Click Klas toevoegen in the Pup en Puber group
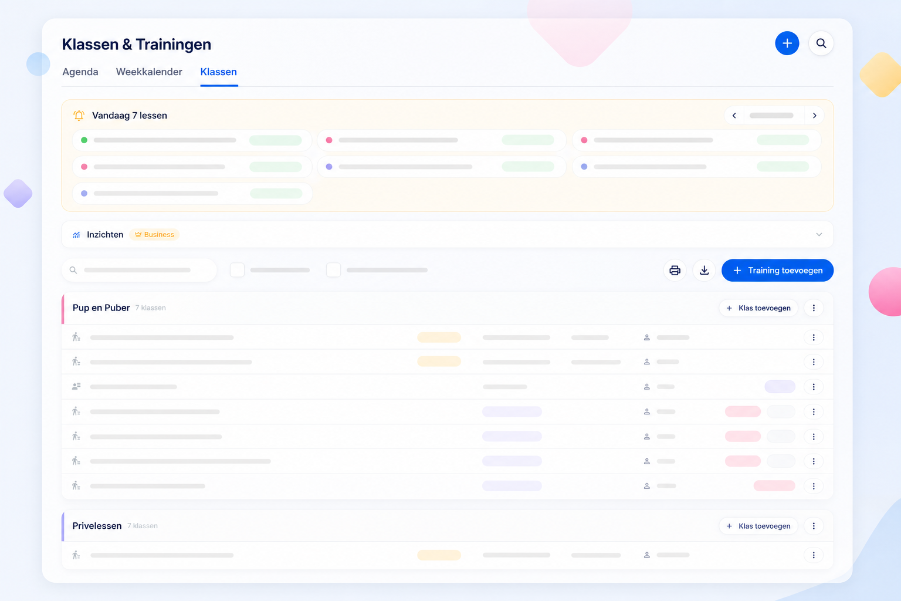Image resolution: width=901 pixels, height=601 pixels. pos(758,308)
